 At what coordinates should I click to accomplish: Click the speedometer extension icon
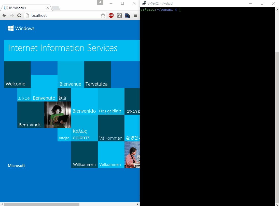pos(127,16)
